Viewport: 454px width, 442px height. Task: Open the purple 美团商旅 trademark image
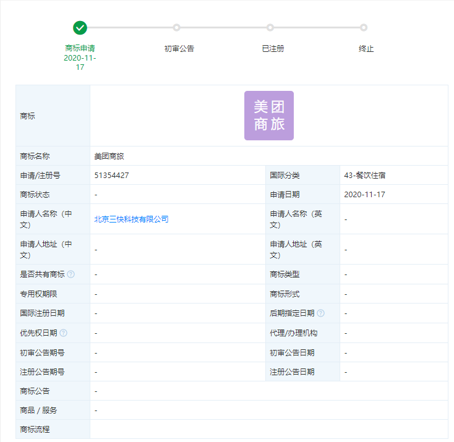click(269, 116)
